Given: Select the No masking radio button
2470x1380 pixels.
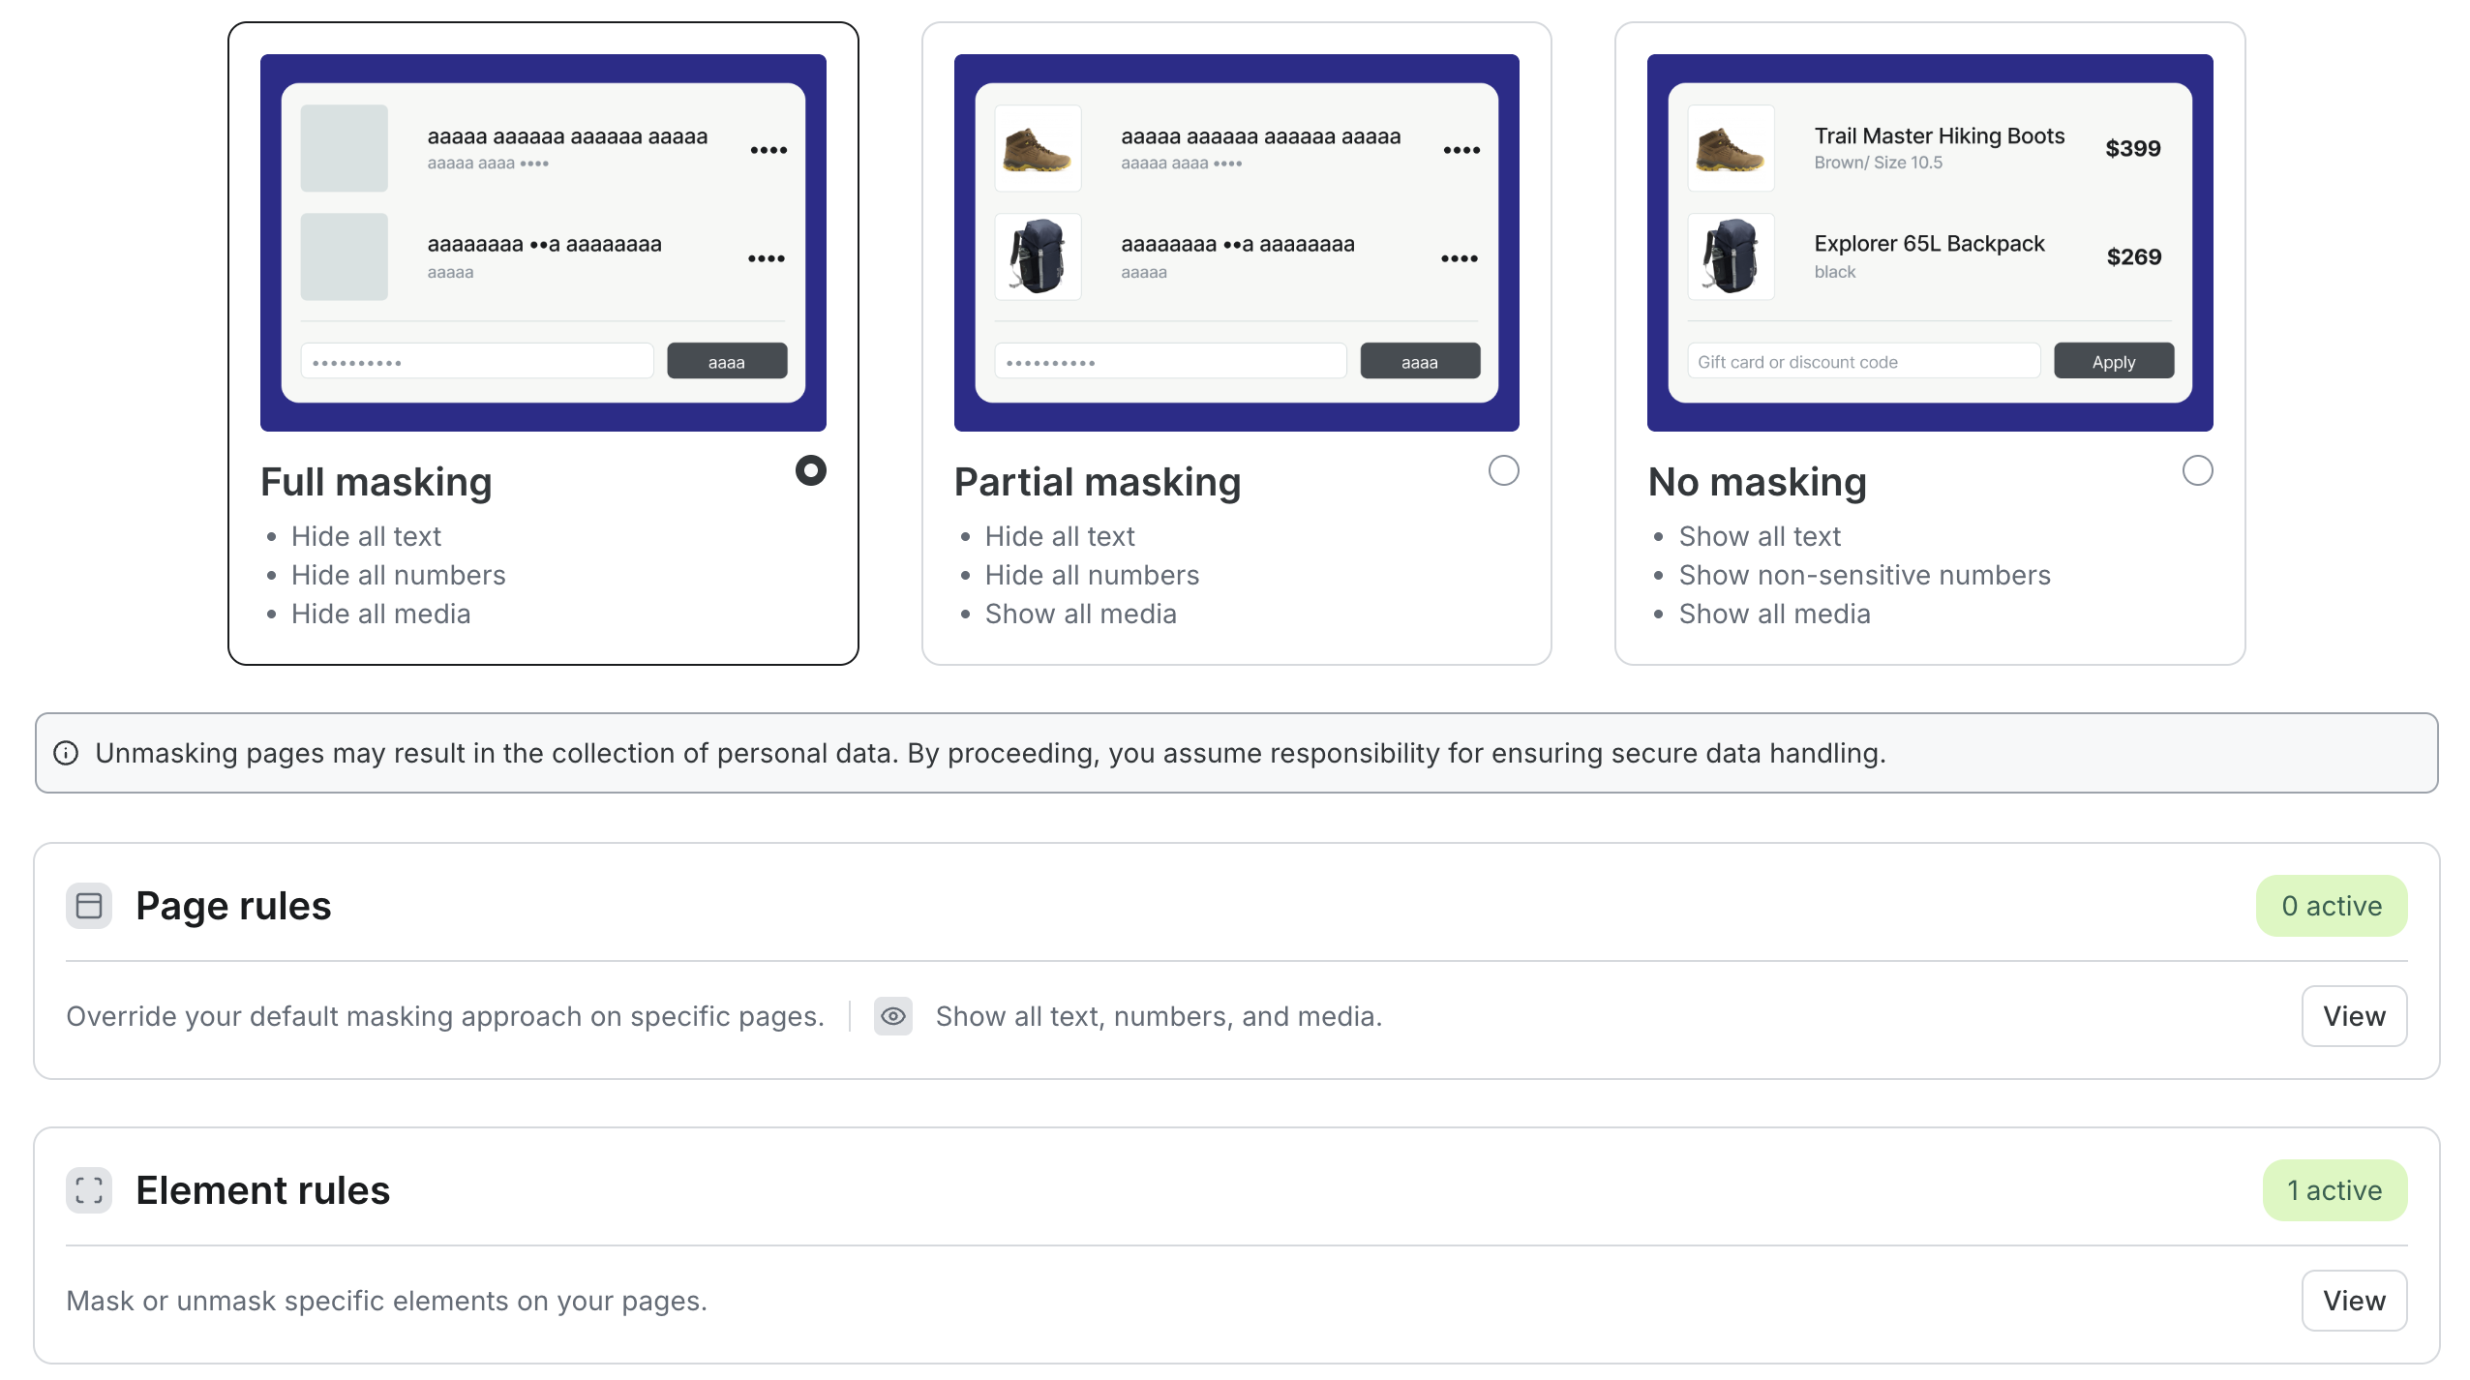Looking at the screenshot, I should coord(2197,471).
